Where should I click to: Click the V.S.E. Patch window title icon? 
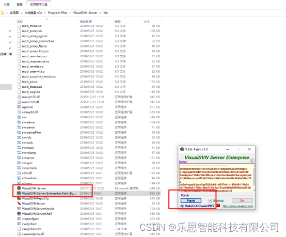(x=182, y=149)
